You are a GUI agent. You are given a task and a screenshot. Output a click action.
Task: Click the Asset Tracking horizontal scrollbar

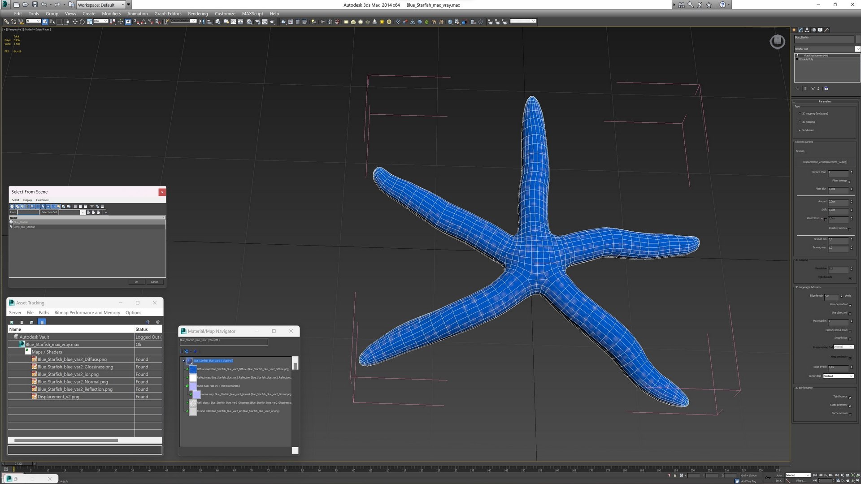tap(66, 440)
